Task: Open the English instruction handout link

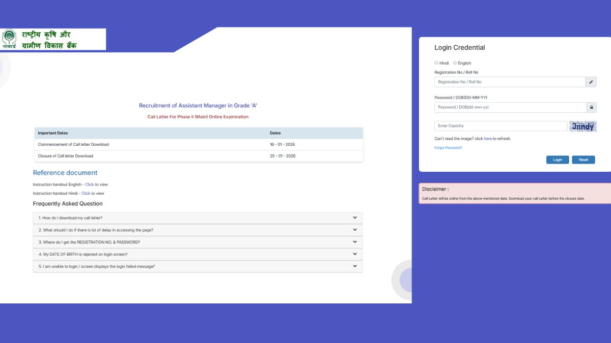Action: point(89,184)
